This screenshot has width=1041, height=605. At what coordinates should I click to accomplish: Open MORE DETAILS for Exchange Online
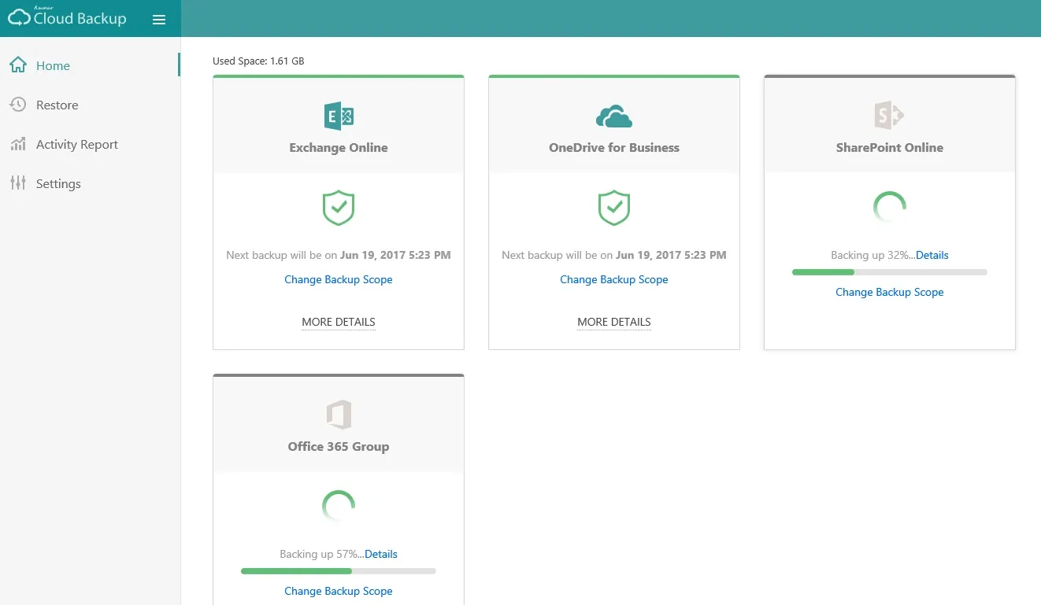(x=339, y=322)
